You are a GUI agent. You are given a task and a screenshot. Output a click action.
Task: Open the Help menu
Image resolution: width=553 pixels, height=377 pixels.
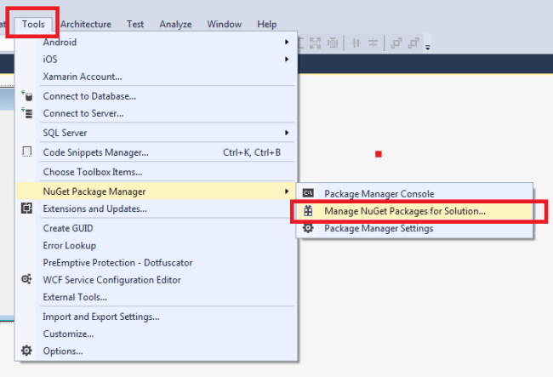tap(266, 24)
